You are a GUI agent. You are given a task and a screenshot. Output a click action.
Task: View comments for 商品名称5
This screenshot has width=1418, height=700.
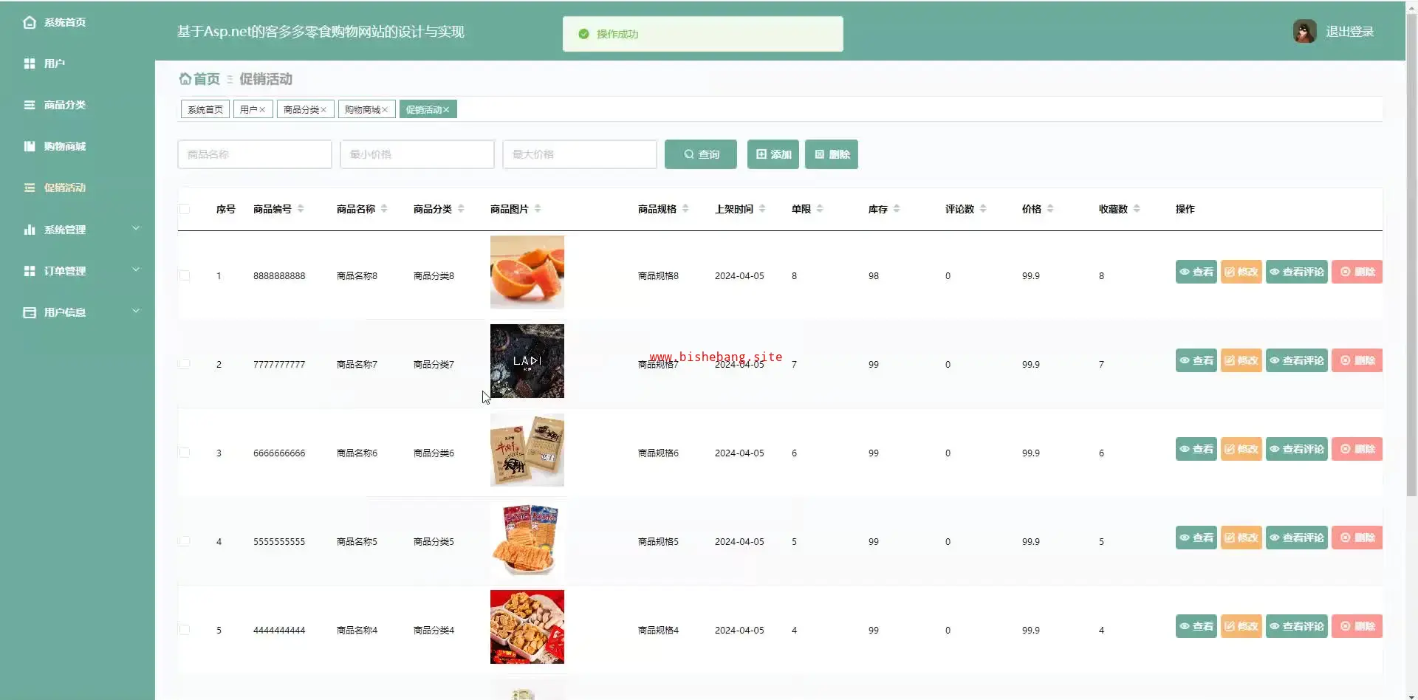1297,538
